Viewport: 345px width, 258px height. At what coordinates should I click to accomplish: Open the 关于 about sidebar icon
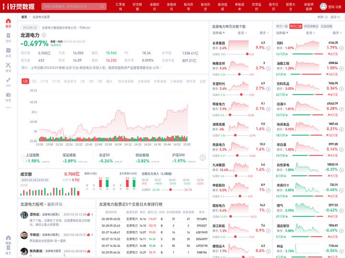pyautogui.click(x=8, y=247)
